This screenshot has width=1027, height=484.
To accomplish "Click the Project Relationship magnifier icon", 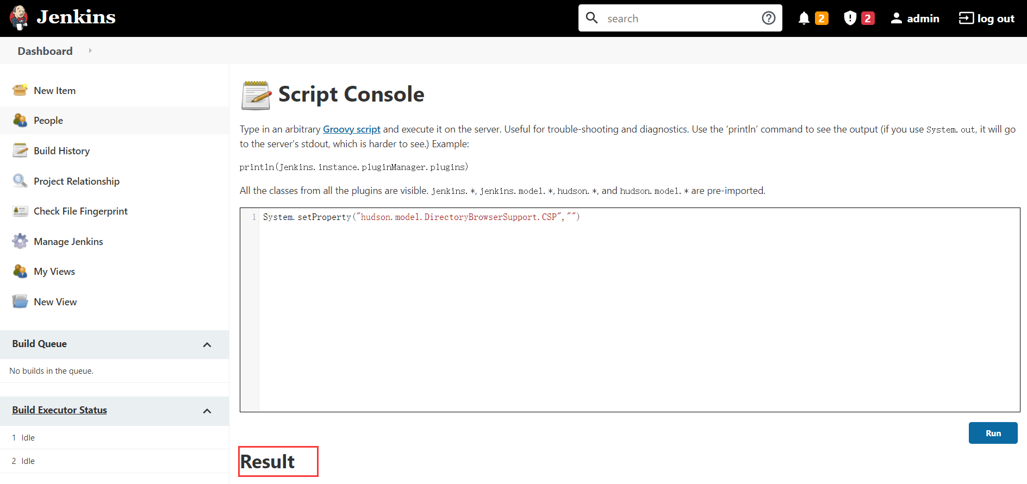I will [20, 181].
